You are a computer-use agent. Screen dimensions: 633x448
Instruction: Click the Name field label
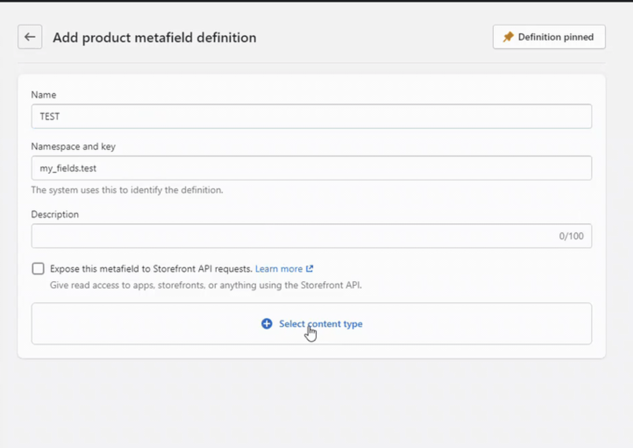43,95
